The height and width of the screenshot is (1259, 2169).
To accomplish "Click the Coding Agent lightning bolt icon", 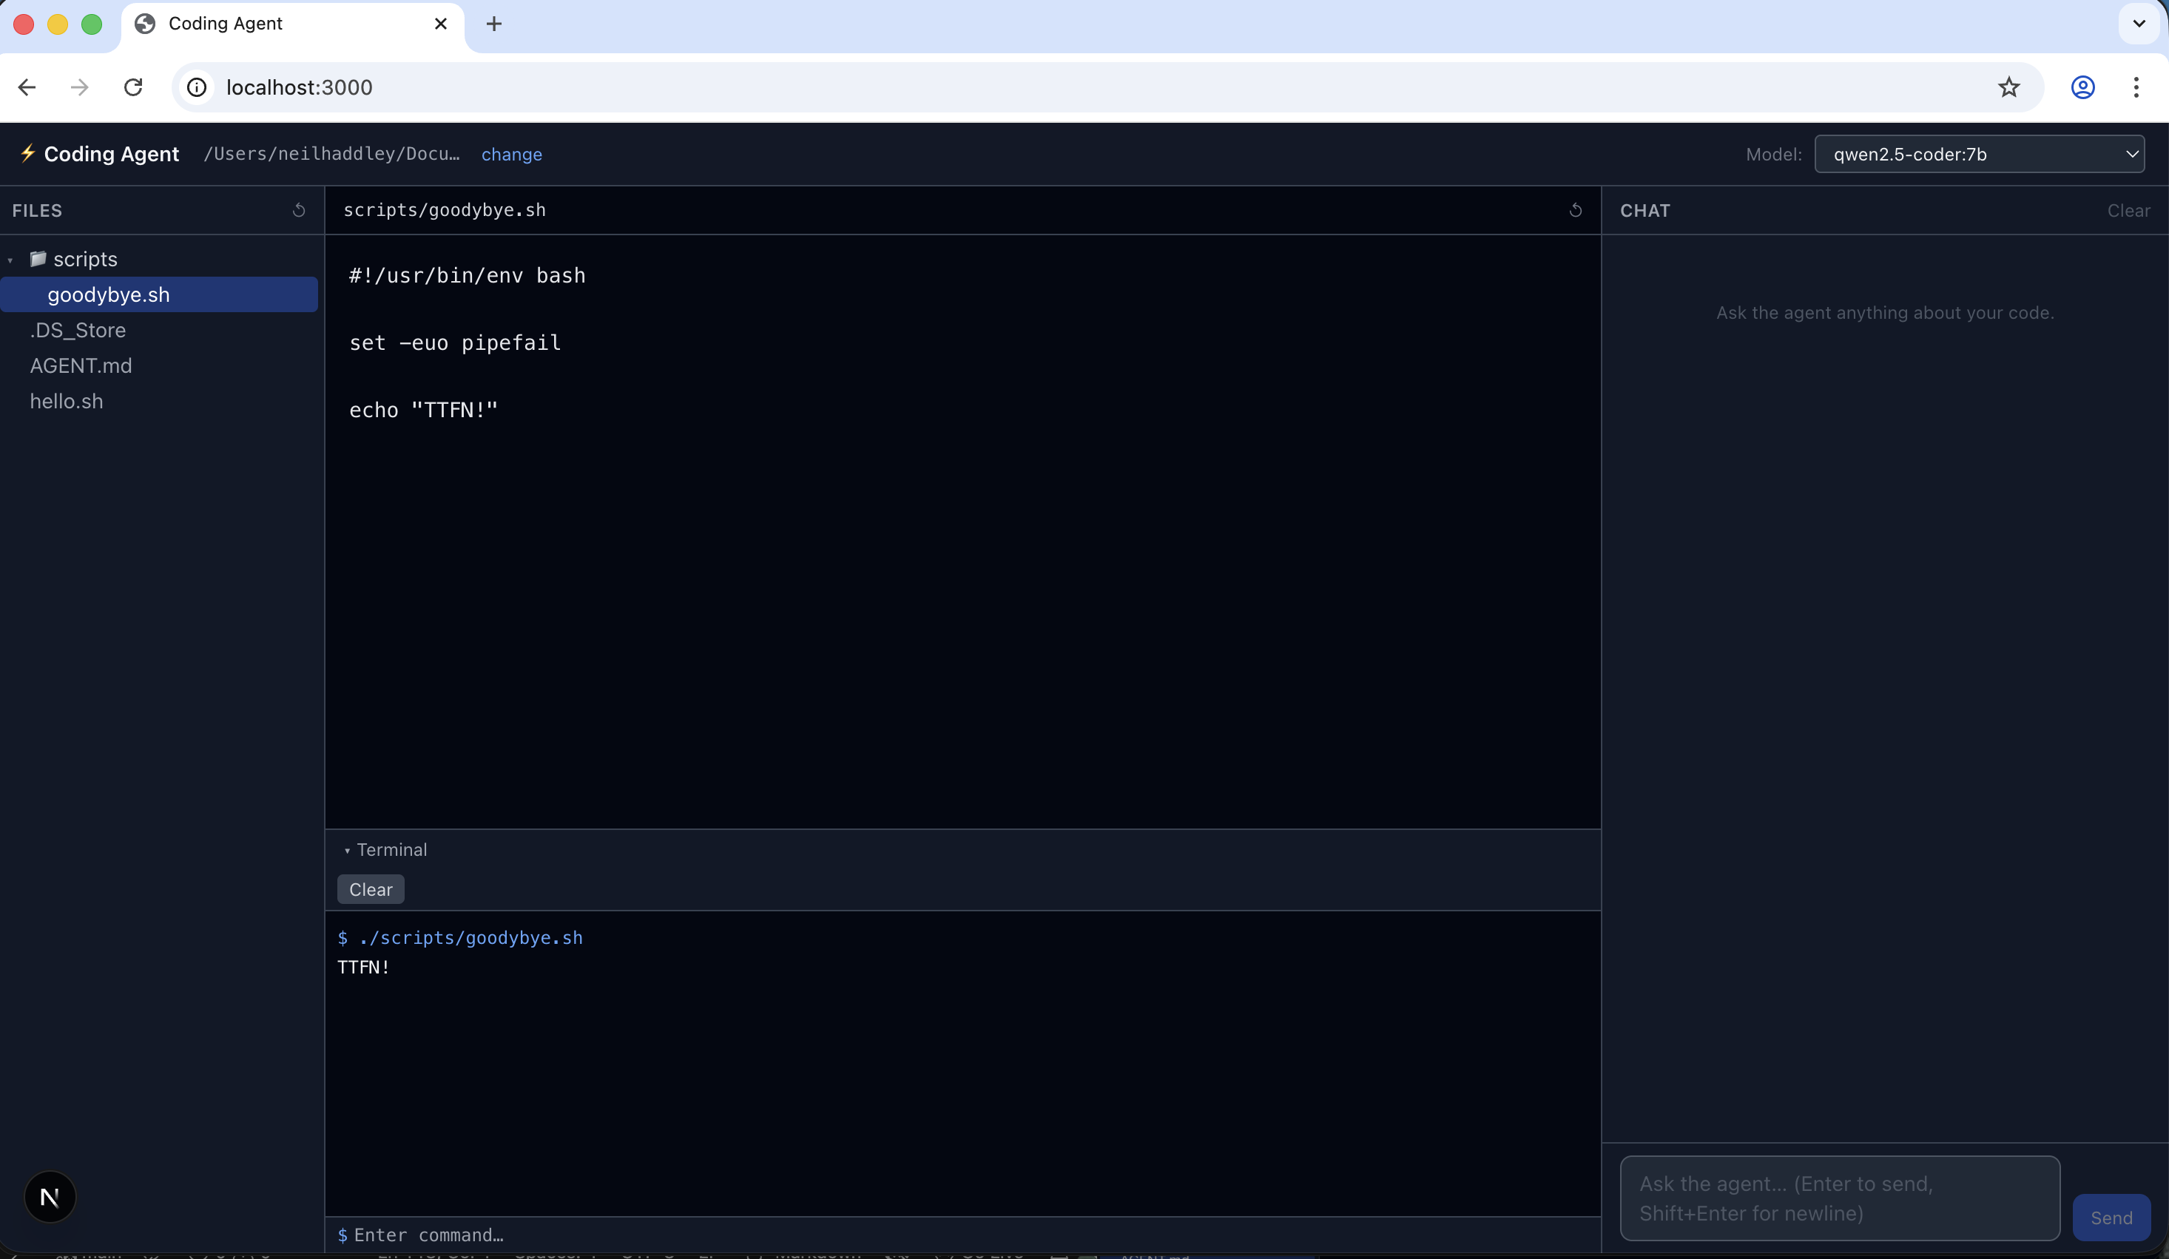I will (28, 154).
